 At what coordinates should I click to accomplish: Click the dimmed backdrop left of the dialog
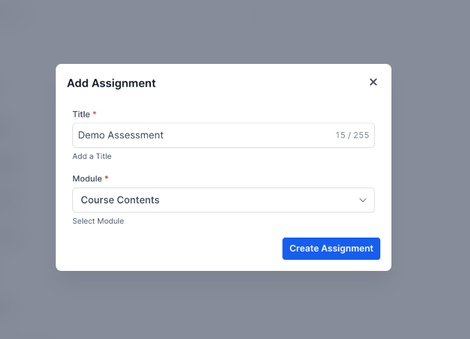(x=28, y=167)
